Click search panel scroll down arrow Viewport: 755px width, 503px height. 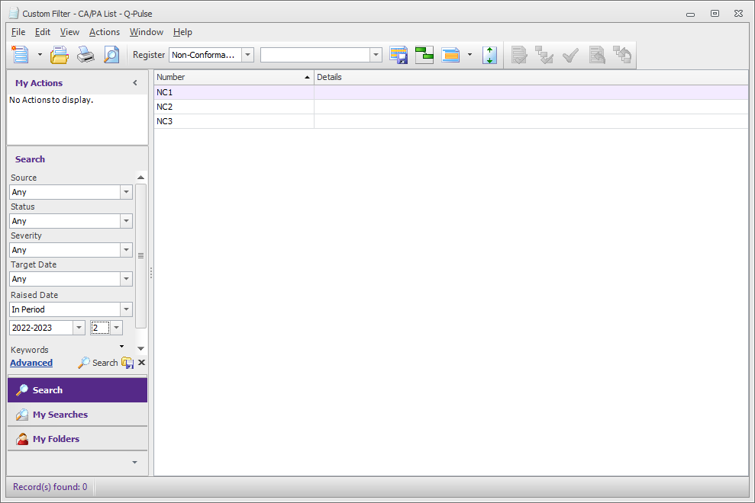tap(140, 348)
